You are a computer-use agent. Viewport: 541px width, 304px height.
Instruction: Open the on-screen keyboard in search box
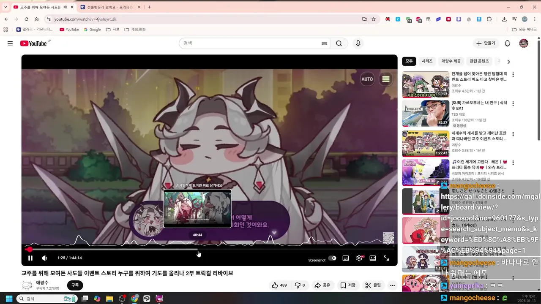click(325, 43)
